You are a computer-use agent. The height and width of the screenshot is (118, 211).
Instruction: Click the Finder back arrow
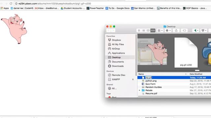pos(108,30)
